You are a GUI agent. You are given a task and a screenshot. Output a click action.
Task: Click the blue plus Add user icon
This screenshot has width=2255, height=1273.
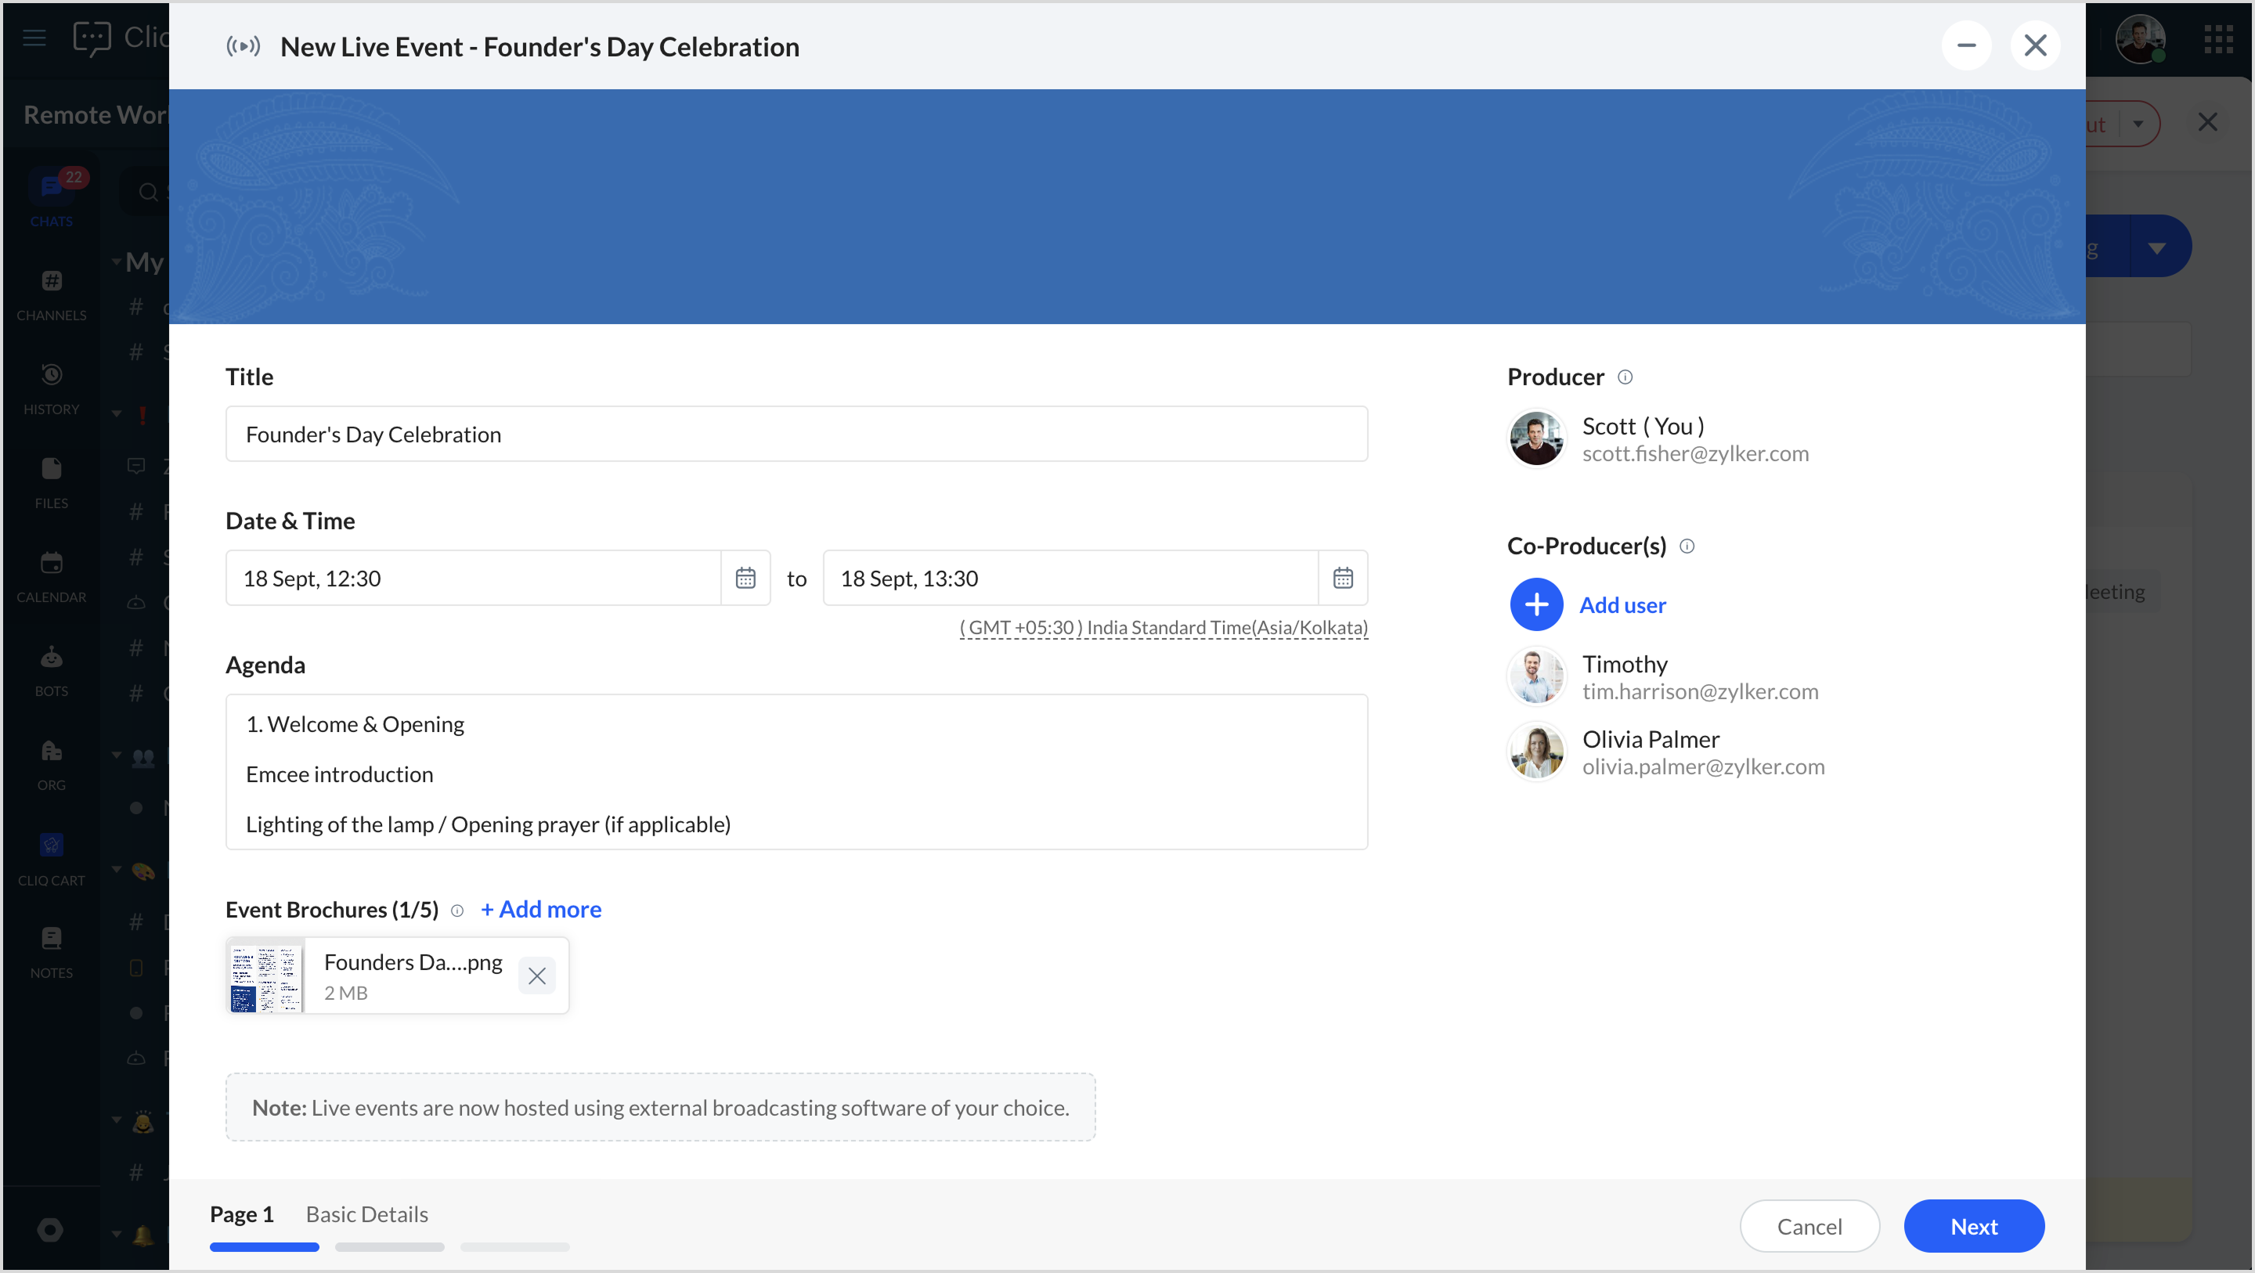coord(1536,605)
